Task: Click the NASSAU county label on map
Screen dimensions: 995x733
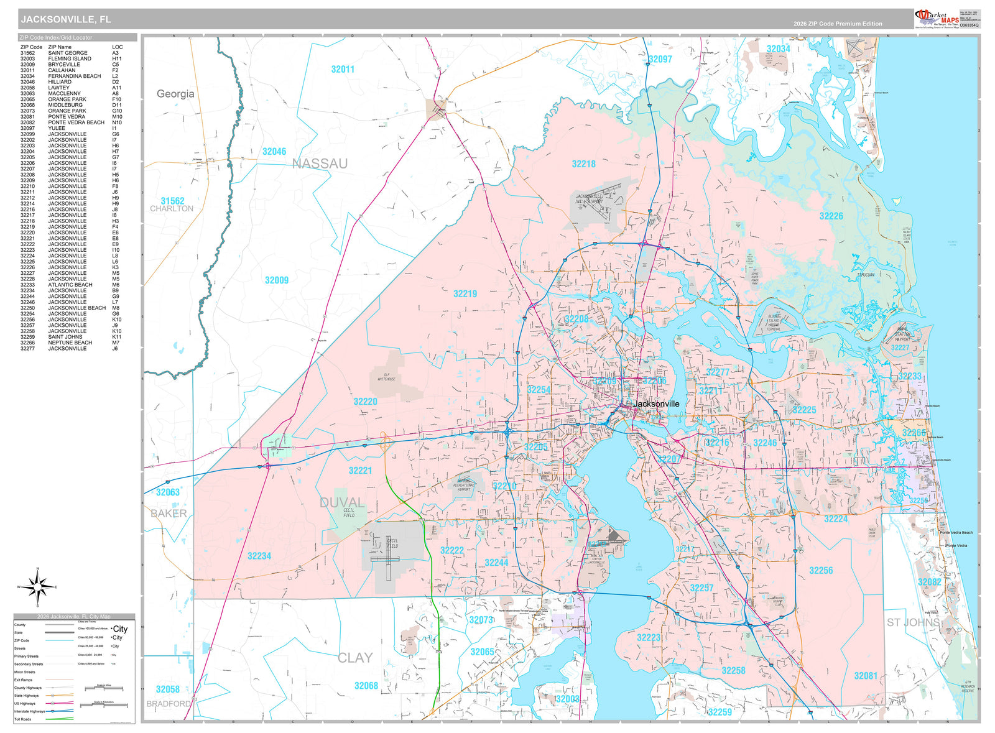Action: coord(320,164)
